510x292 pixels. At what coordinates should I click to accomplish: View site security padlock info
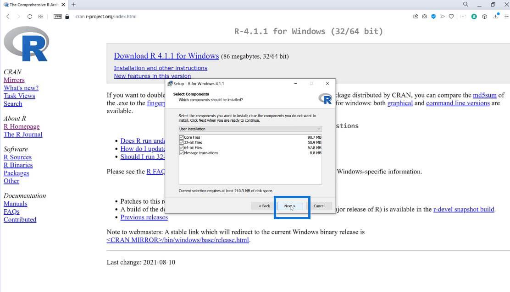point(67,16)
